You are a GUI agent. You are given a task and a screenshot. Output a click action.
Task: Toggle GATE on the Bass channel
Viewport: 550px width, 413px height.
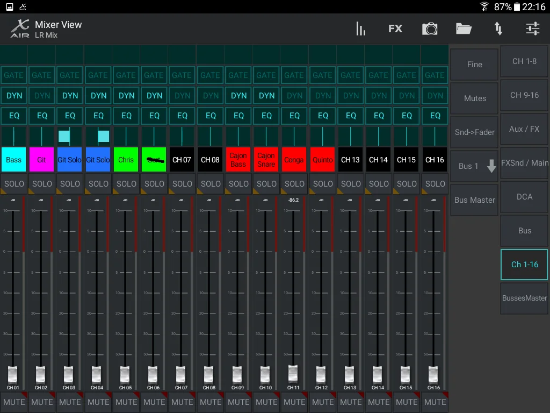[x=13, y=75]
